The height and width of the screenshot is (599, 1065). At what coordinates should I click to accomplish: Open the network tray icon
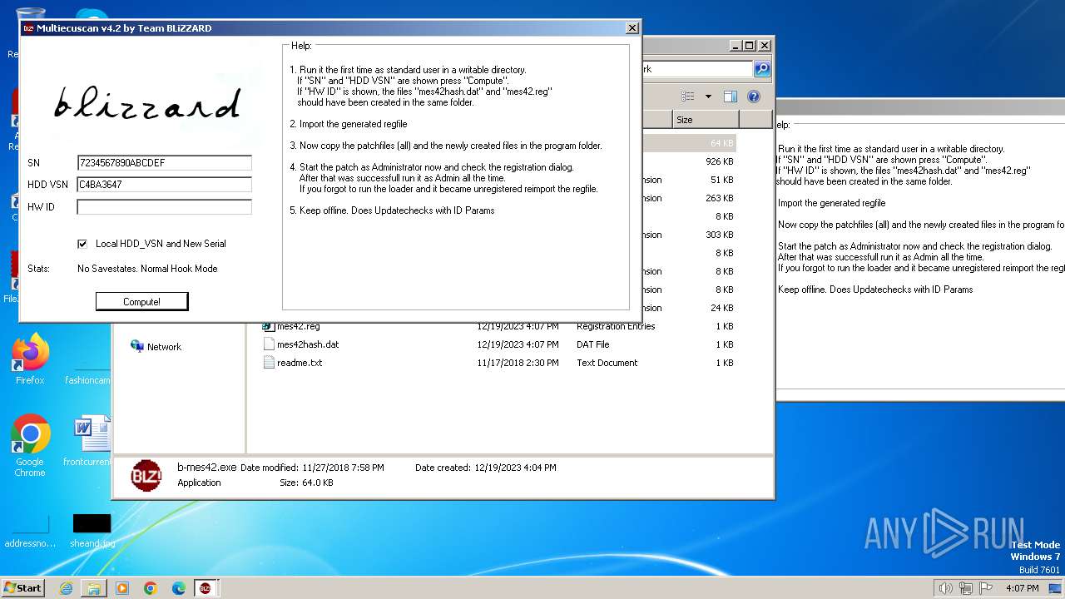pos(966,588)
